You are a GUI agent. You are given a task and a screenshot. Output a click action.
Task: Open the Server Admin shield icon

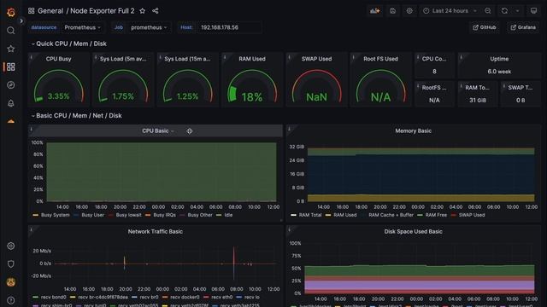coord(11,264)
